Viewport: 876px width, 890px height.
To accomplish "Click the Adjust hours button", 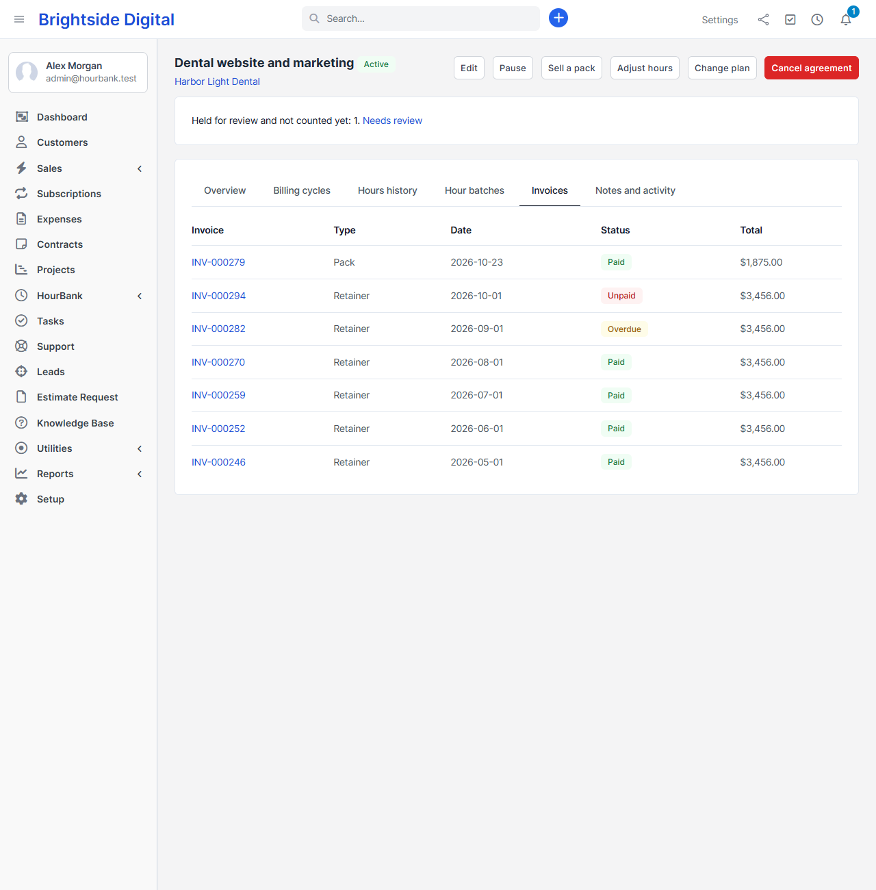I will click(x=645, y=68).
